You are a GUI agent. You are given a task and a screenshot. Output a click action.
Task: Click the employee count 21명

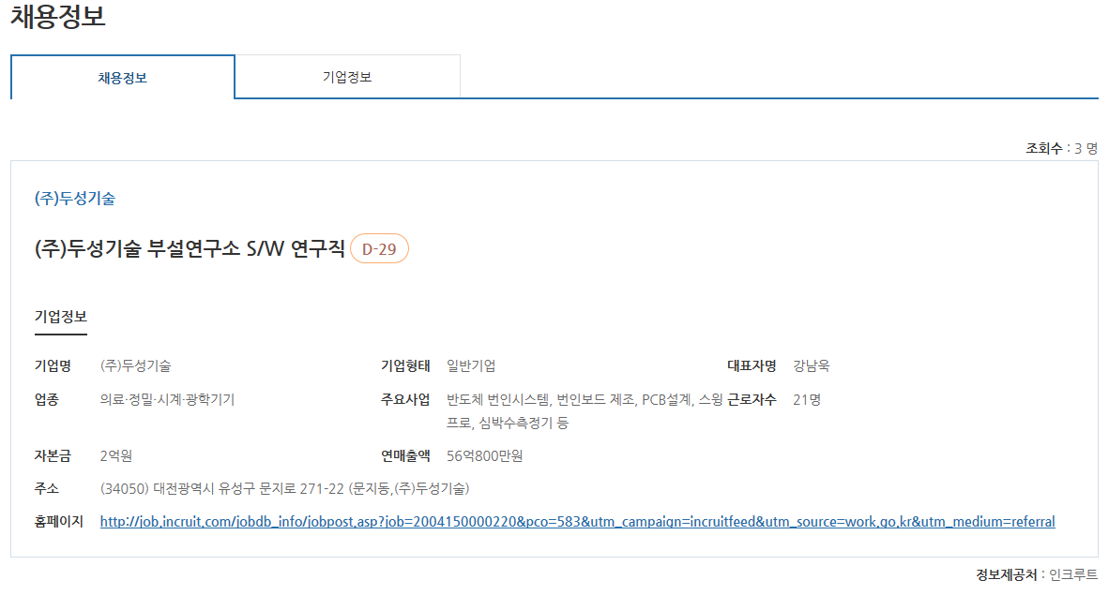click(x=807, y=400)
